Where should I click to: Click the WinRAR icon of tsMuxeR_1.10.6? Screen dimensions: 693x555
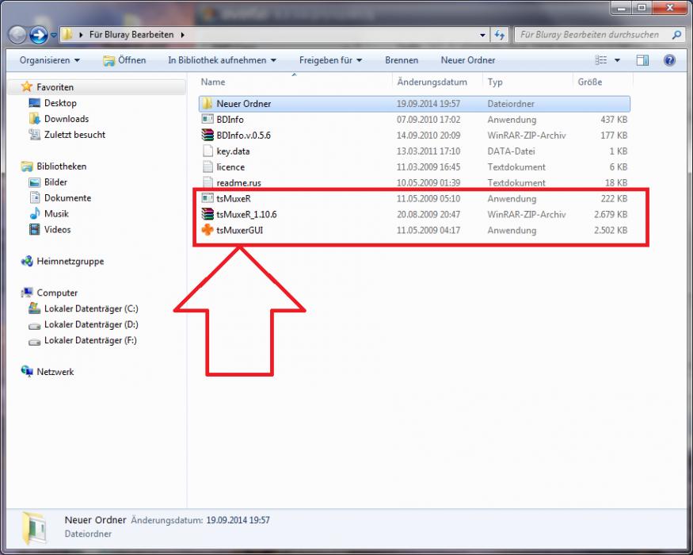208,214
